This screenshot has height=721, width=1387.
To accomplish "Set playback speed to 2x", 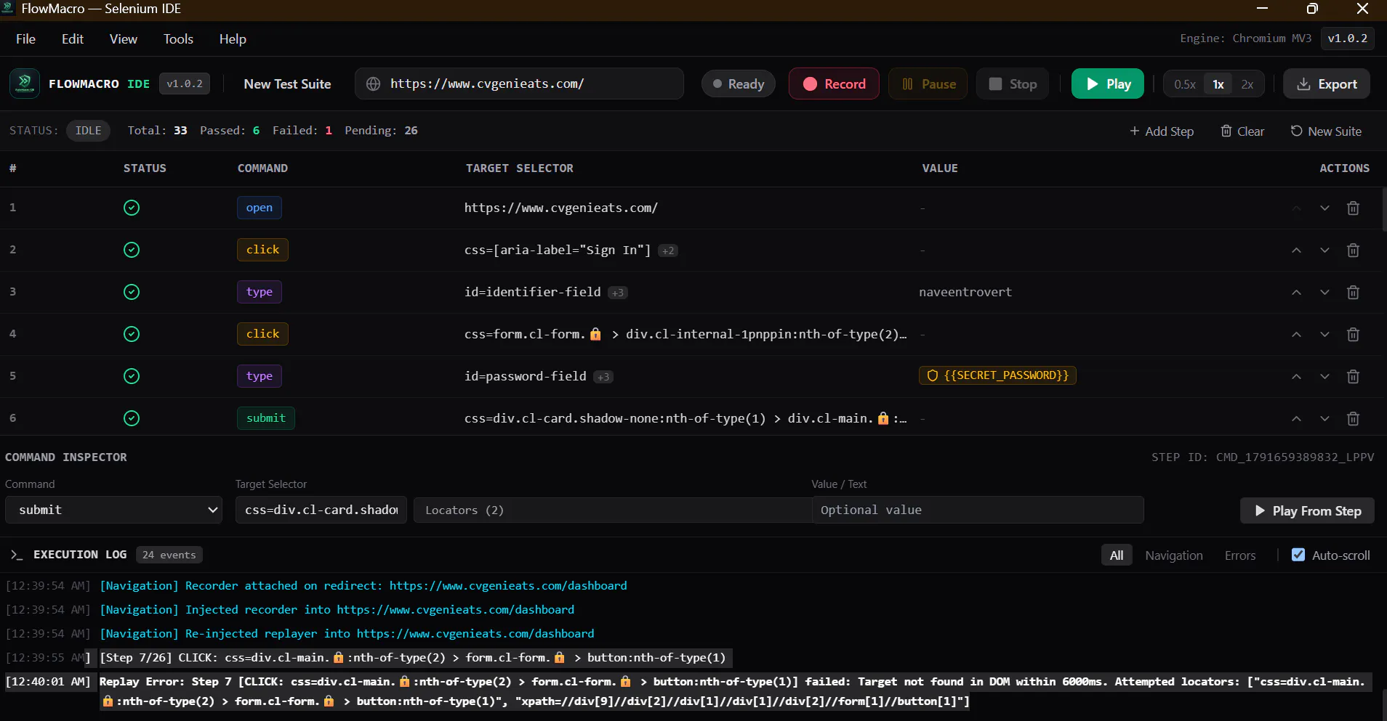I will [x=1247, y=84].
